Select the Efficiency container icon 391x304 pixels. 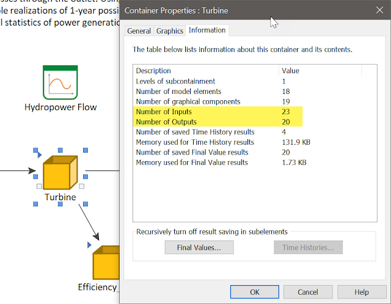[106, 262]
